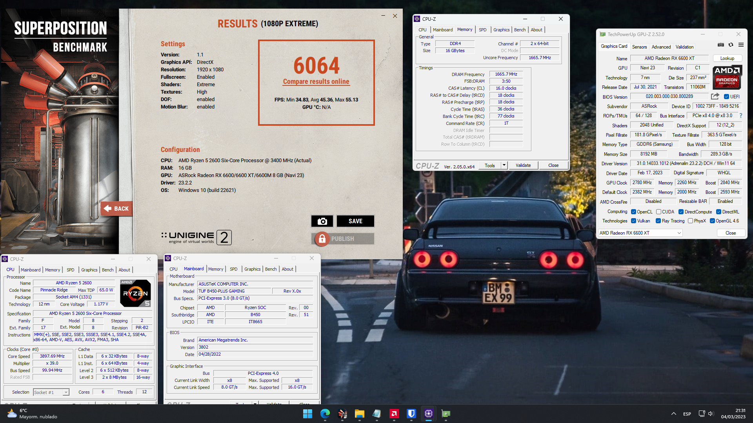The height and width of the screenshot is (423, 753).
Task: Select CPU tab in CPU-Z Mainboard window
Action: pyautogui.click(x=173, y=269)
